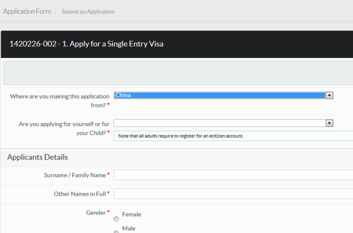Click the Female gender label
The image size is (353, 233).
coord(132,214)
